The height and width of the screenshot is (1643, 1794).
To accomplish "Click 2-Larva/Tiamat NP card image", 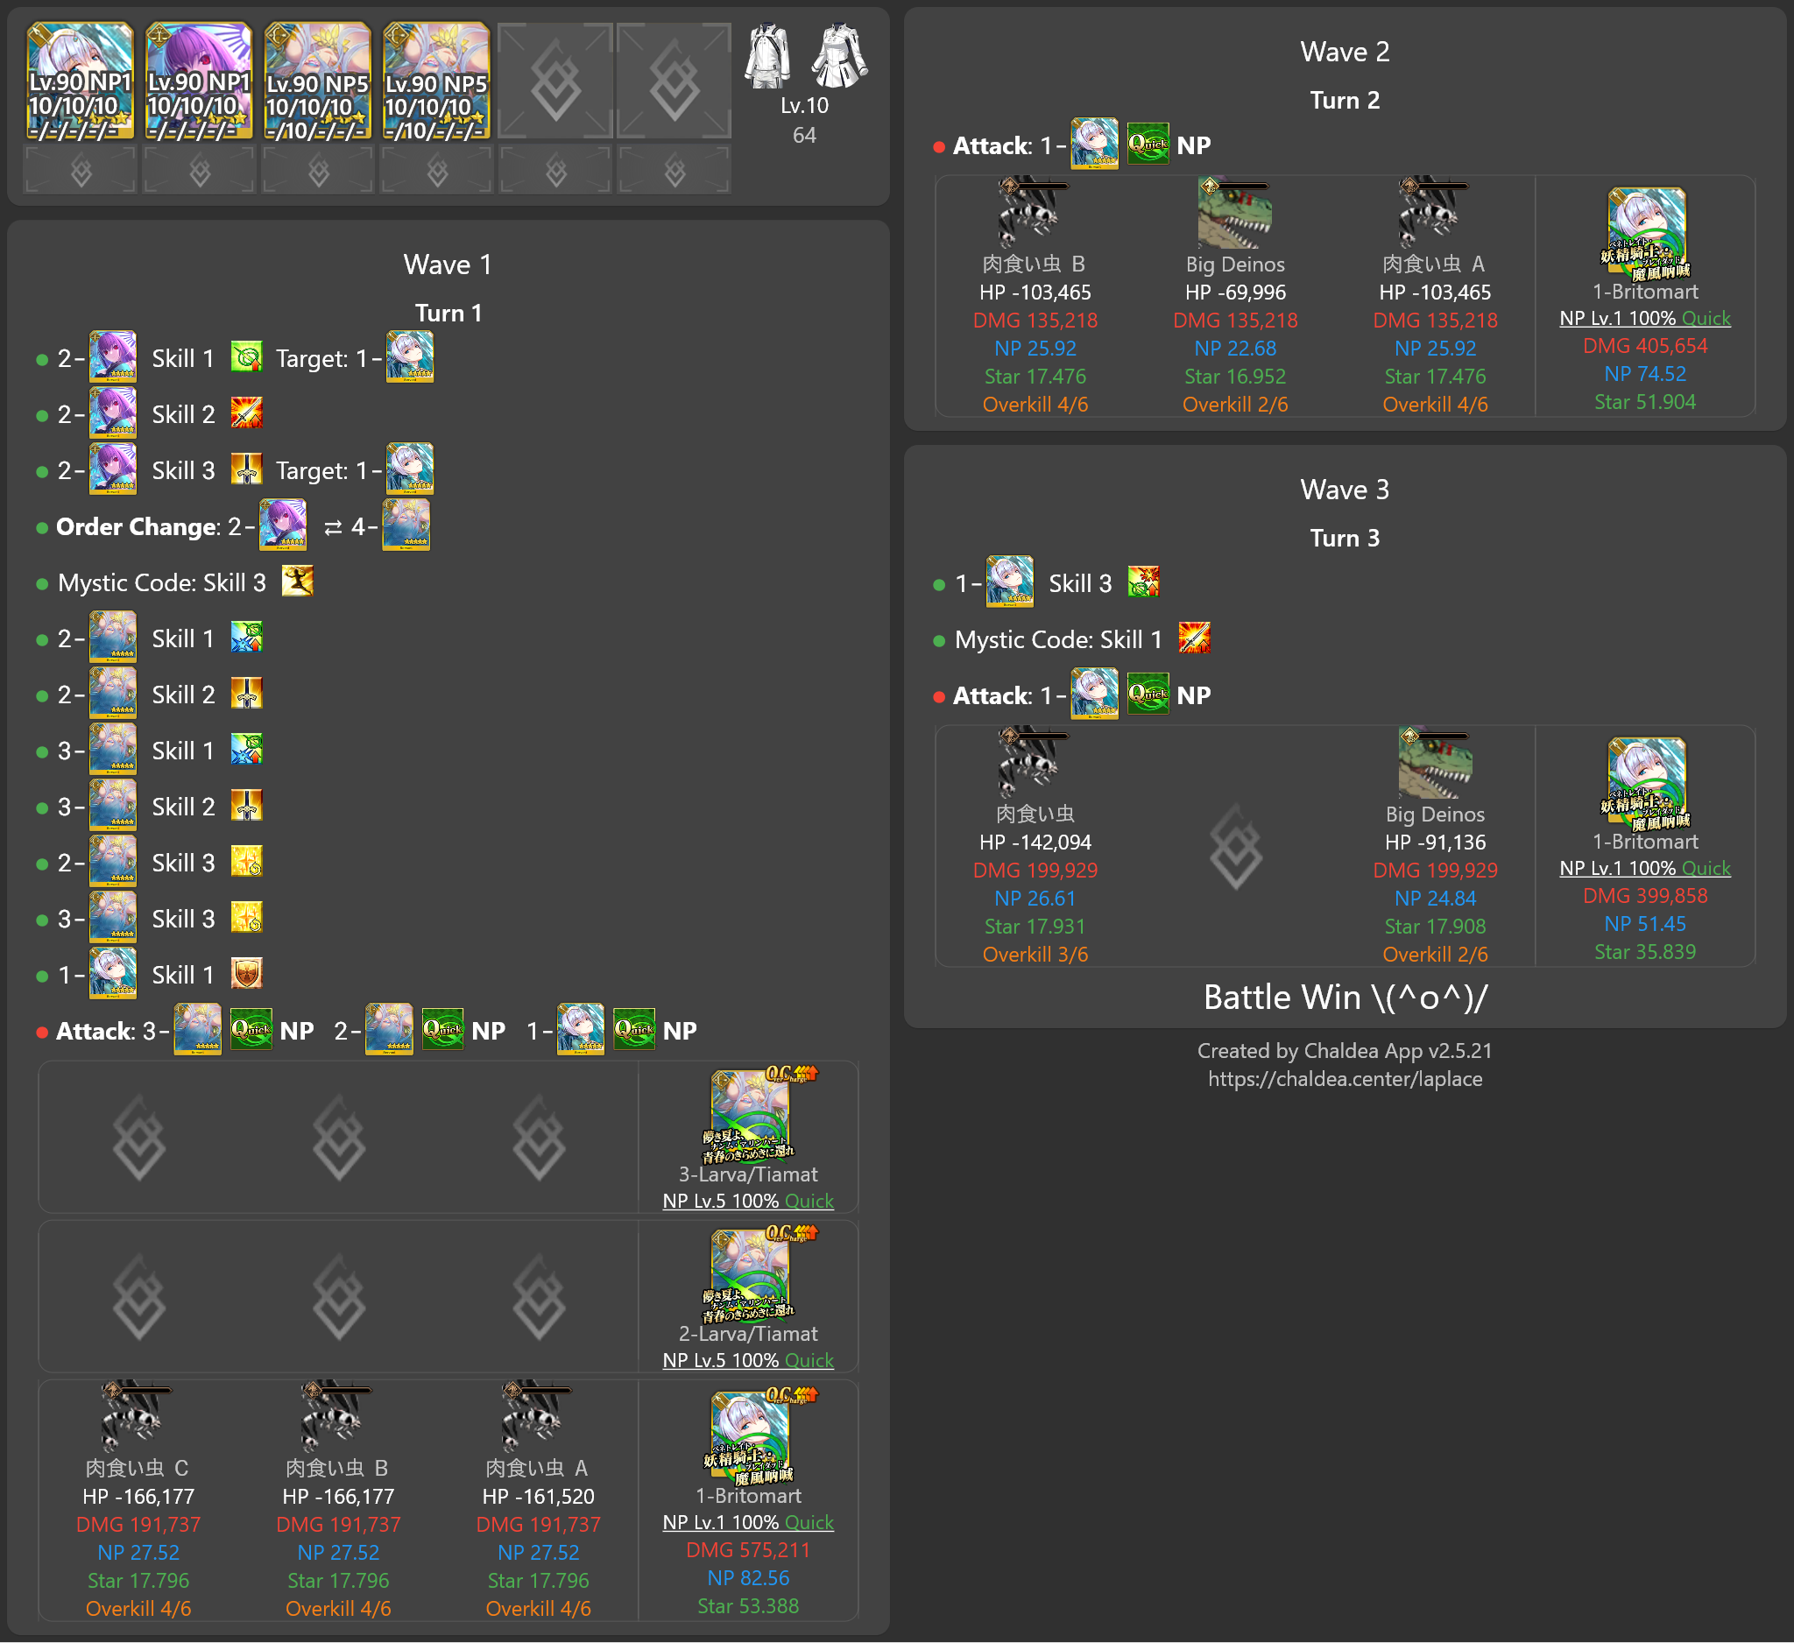I will point(749,1277).
